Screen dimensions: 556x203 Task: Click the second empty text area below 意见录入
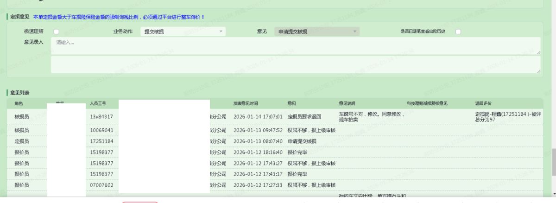[295, 65]
